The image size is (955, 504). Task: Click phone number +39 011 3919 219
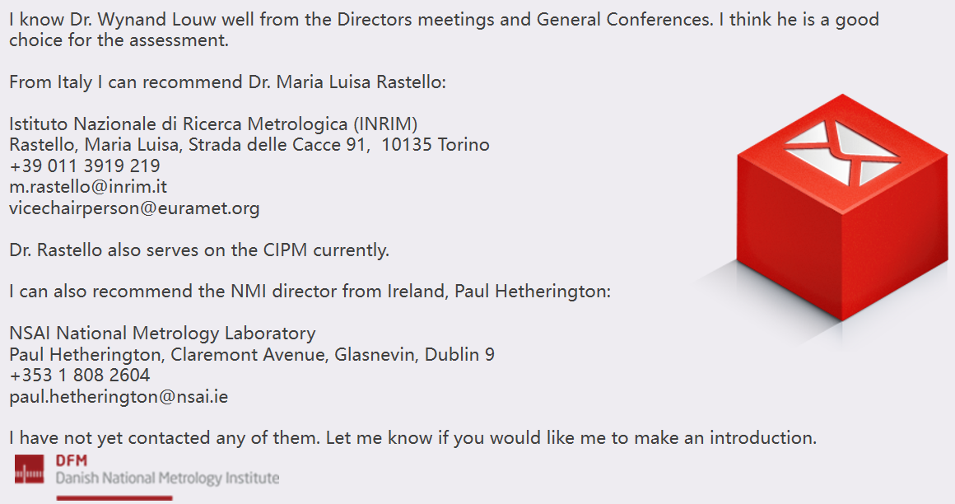[85, 166]
